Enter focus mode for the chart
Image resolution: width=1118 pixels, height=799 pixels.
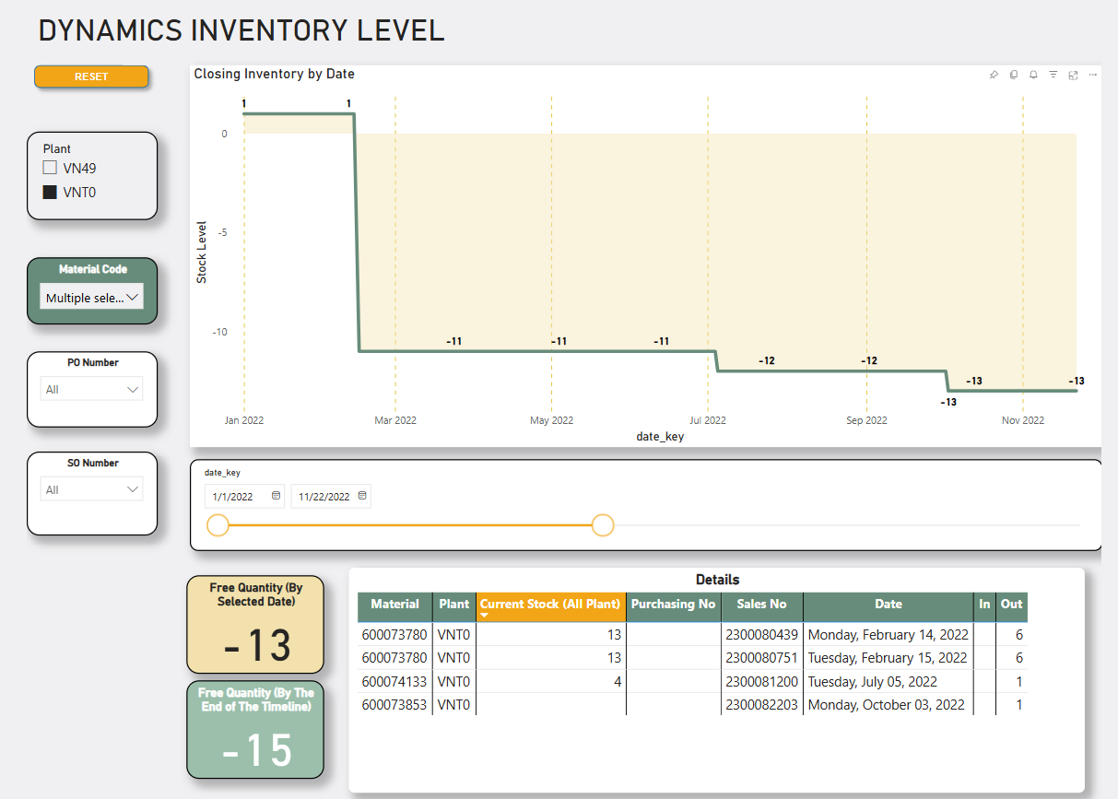click(x=1074, y=75)
